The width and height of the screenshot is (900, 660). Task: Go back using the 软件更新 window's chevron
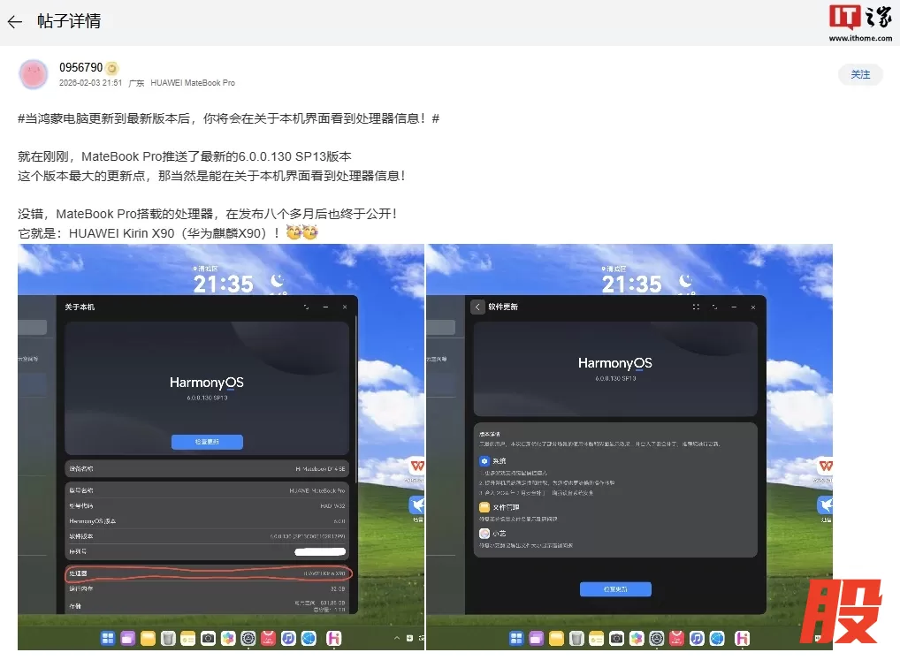pyautogui.click(x=477, y=307)
